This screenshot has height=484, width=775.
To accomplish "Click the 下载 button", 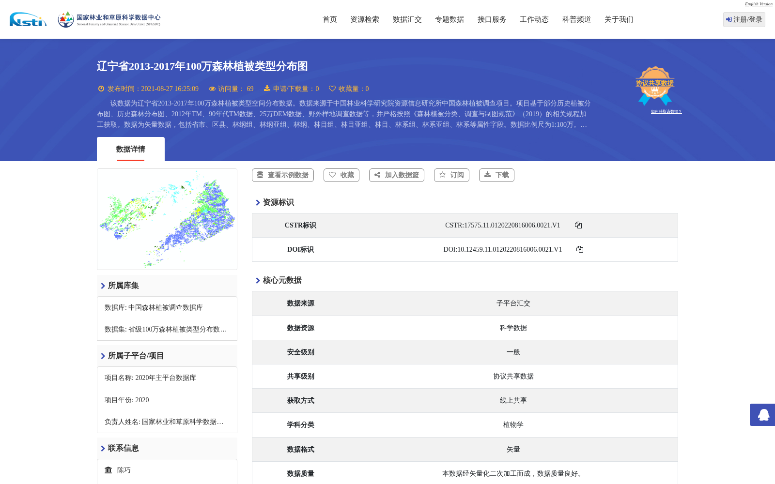I will click(496, 175).
